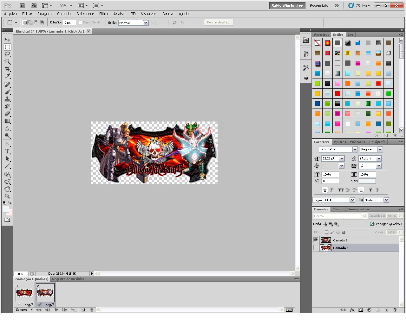
Task: Select the Eyedropper tool
Action: (7, 76)
